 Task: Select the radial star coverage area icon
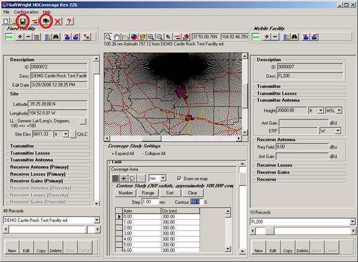(124, 178)
